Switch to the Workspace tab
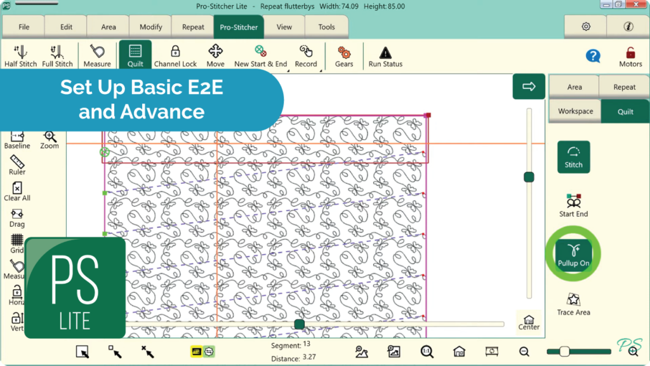This screenshot has height=366, width=650. 575,111
